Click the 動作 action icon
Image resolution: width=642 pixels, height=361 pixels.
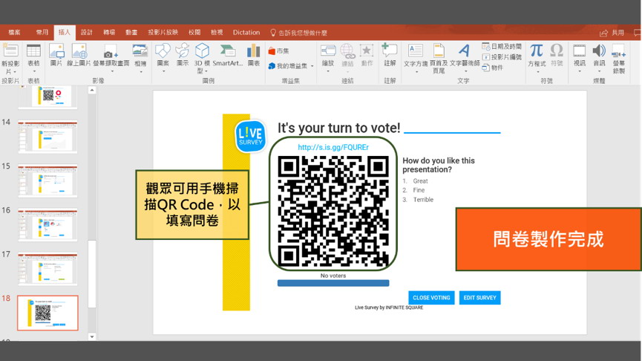point(367,51)
